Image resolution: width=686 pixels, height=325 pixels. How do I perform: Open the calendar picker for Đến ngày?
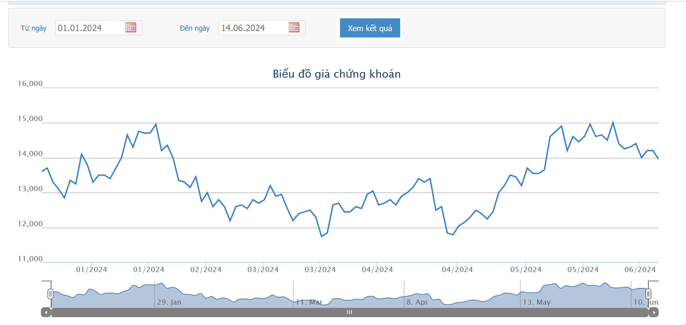(294, 27)
